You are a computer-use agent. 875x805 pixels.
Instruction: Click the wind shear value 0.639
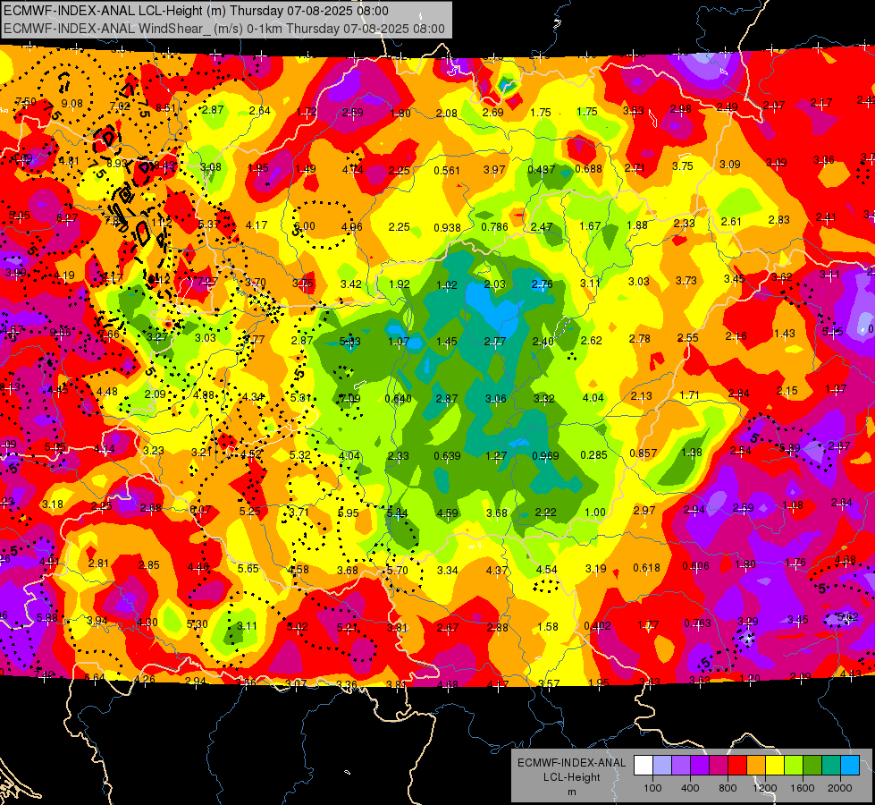tap(447, 456)
